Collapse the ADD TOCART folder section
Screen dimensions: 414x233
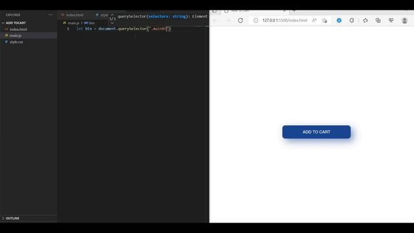(16, 23)
